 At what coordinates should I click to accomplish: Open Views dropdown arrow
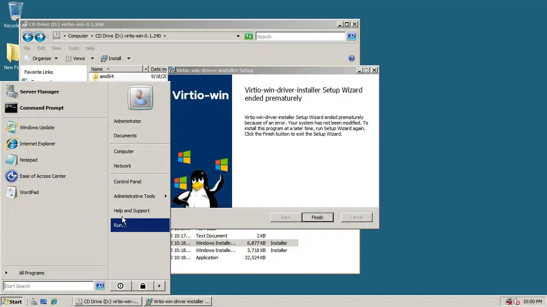92,58
